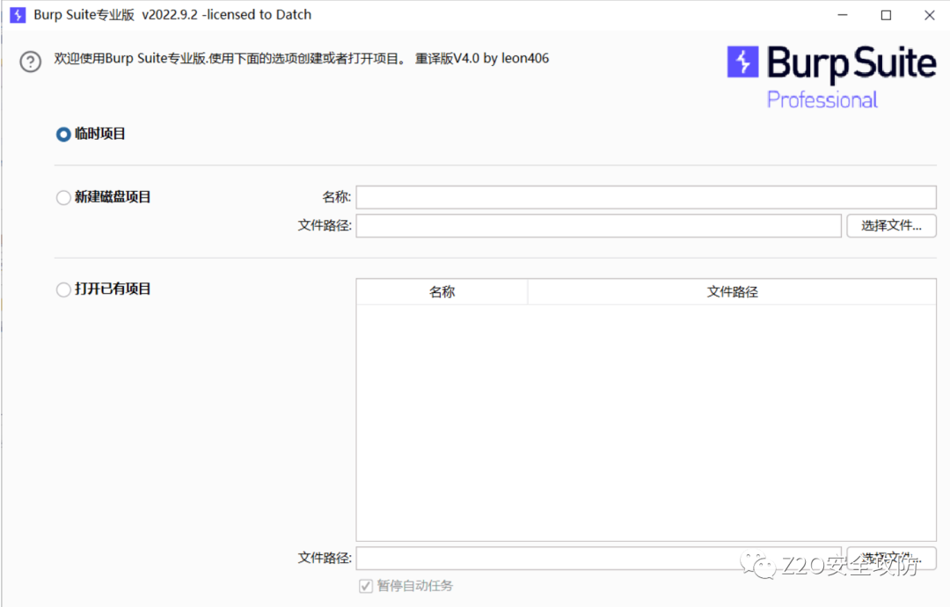This screenshot has width=950, height=607.
Task: Select the 新建磁盘项目 radio option
Action: click(x=63, y=197)
